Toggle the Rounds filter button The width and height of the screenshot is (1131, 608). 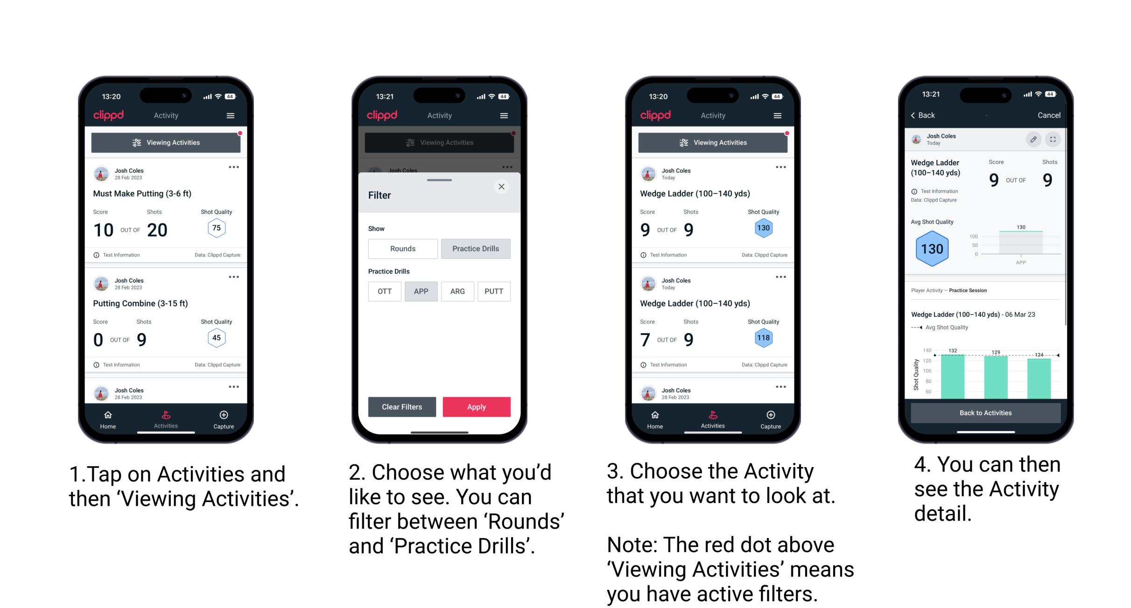point(402,249)
